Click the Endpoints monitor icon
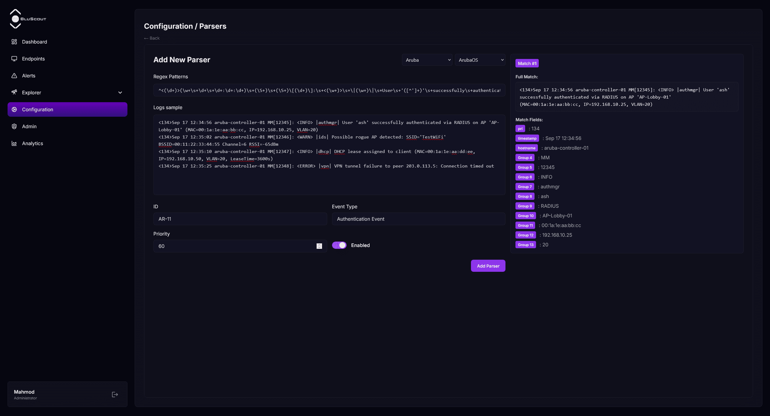Image resolution: width=770 pixels, height=416 pixels. point(14,59)
